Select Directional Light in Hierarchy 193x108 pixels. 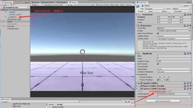pyautogui.click(x=14, y=19)
